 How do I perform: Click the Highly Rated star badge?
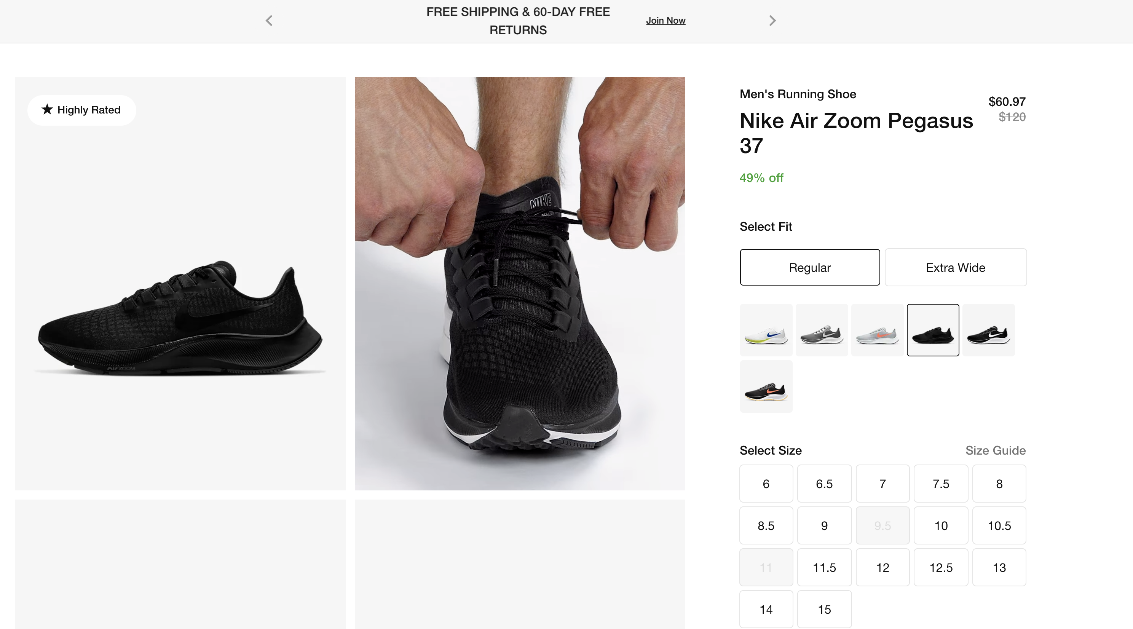point(82,110)
